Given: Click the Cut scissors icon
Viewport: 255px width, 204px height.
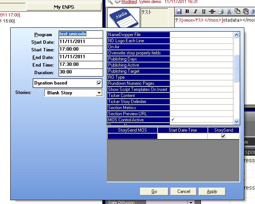Looking at the screenshot, I should [x=229, y=11].
